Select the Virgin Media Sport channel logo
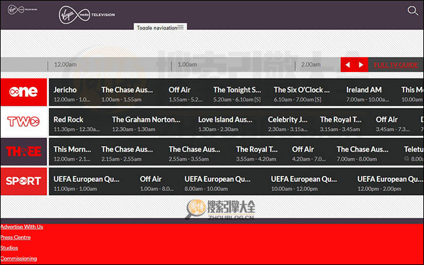 click(x=24, y=181)
